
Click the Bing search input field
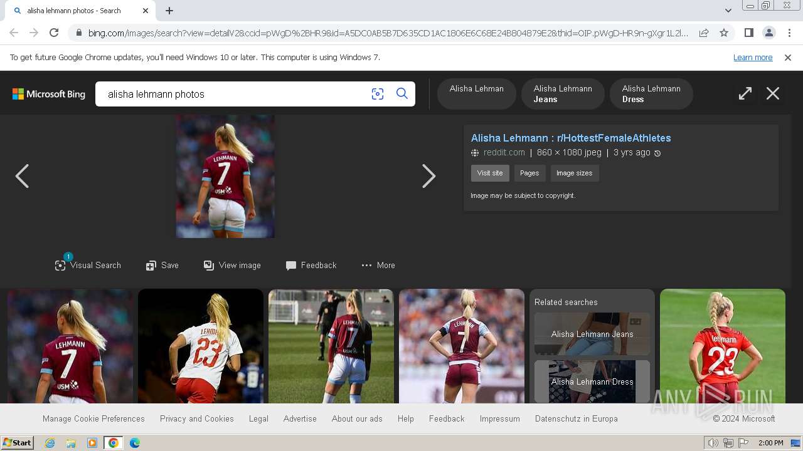click(235, 94)
